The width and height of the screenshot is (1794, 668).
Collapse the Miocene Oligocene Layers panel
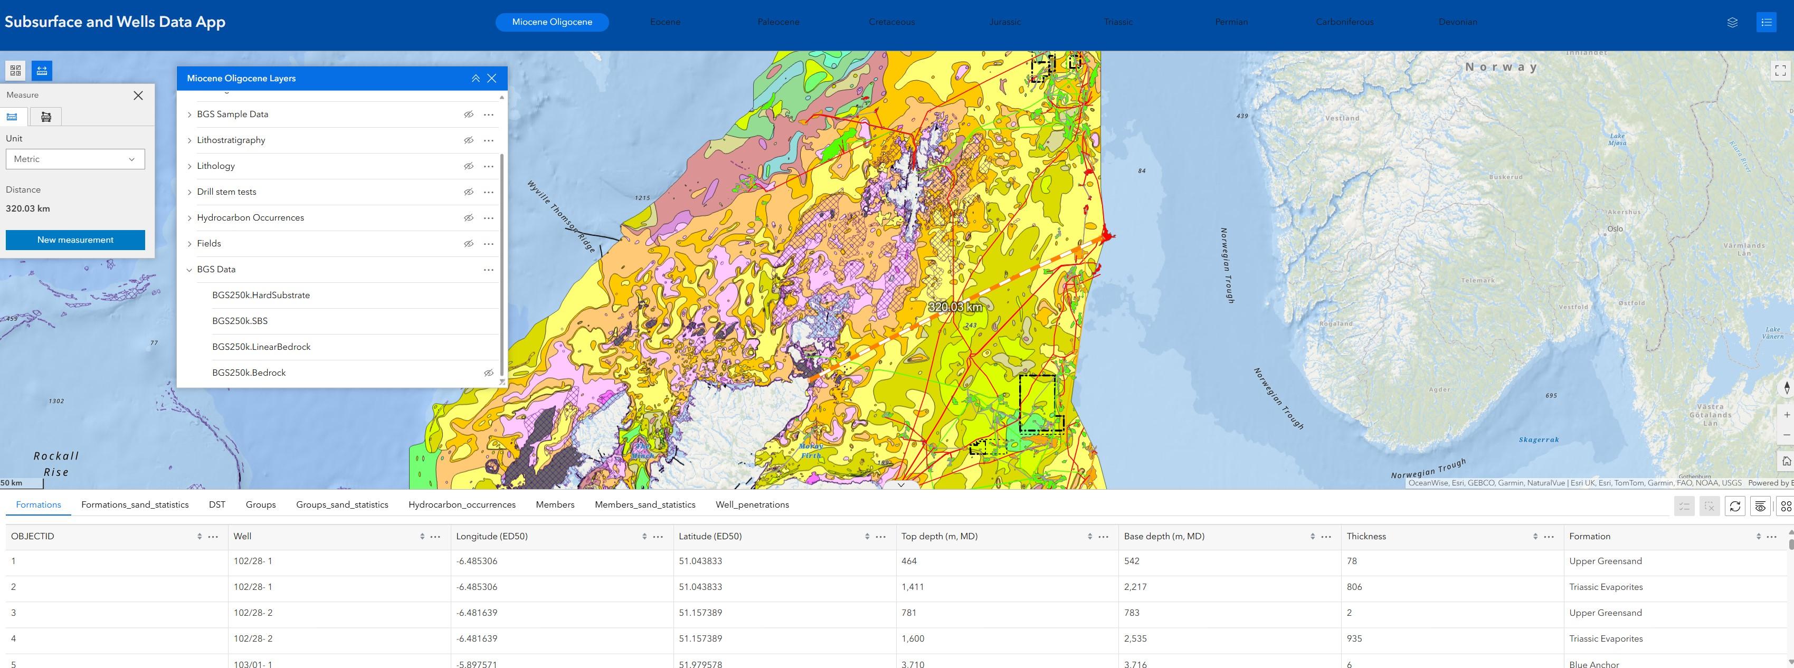476,78
